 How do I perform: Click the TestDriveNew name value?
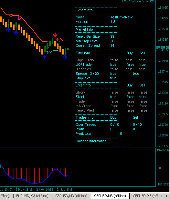pyautogui.click(x=122, y=17)
